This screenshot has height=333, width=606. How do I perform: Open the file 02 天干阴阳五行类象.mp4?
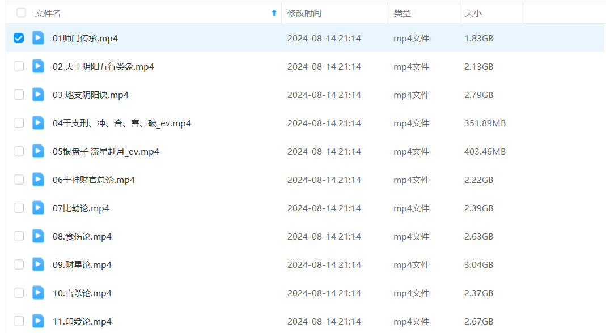pyautogui.click(x=103, y=66)
